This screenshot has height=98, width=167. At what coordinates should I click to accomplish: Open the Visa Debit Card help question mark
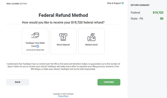38,46
